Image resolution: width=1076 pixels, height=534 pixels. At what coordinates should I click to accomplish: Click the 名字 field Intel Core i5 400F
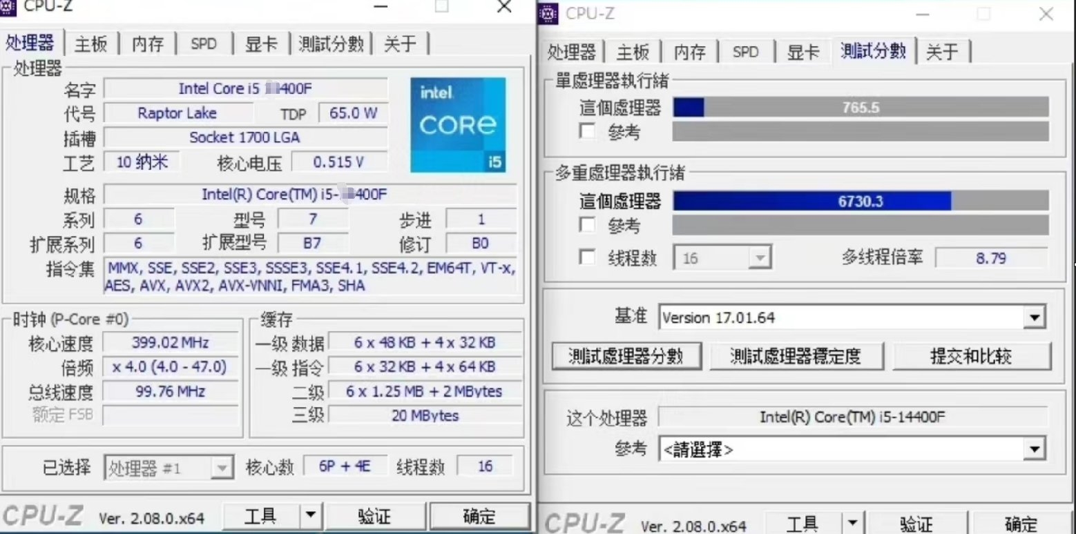point(245,88)
